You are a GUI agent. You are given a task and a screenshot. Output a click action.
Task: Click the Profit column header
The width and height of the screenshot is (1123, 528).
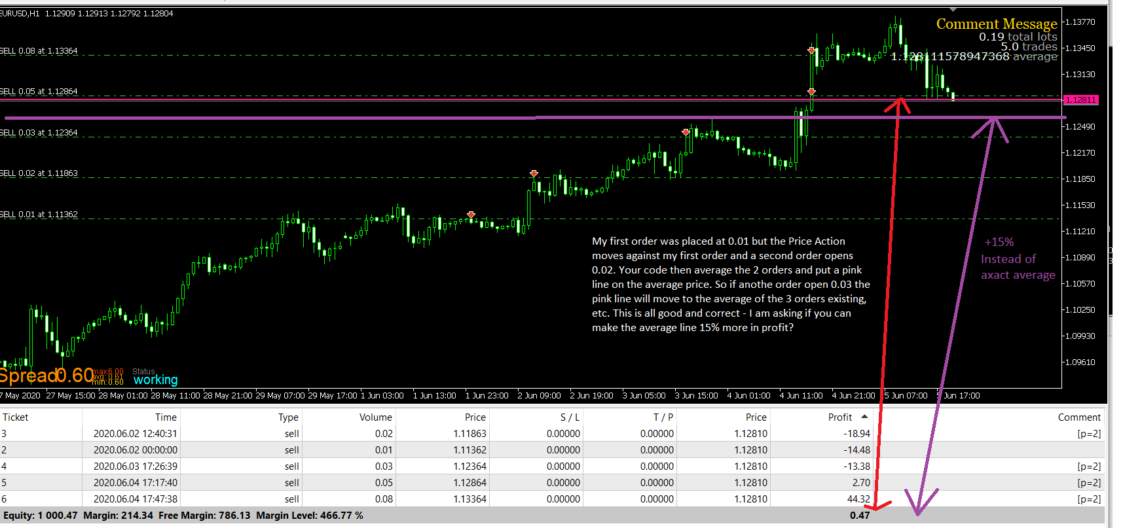pos(840,417)
